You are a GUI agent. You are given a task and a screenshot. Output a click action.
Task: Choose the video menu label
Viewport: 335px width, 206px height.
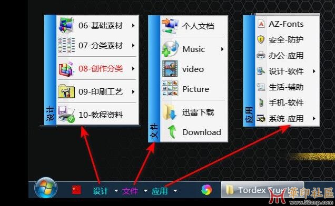[x=193, y=69]
